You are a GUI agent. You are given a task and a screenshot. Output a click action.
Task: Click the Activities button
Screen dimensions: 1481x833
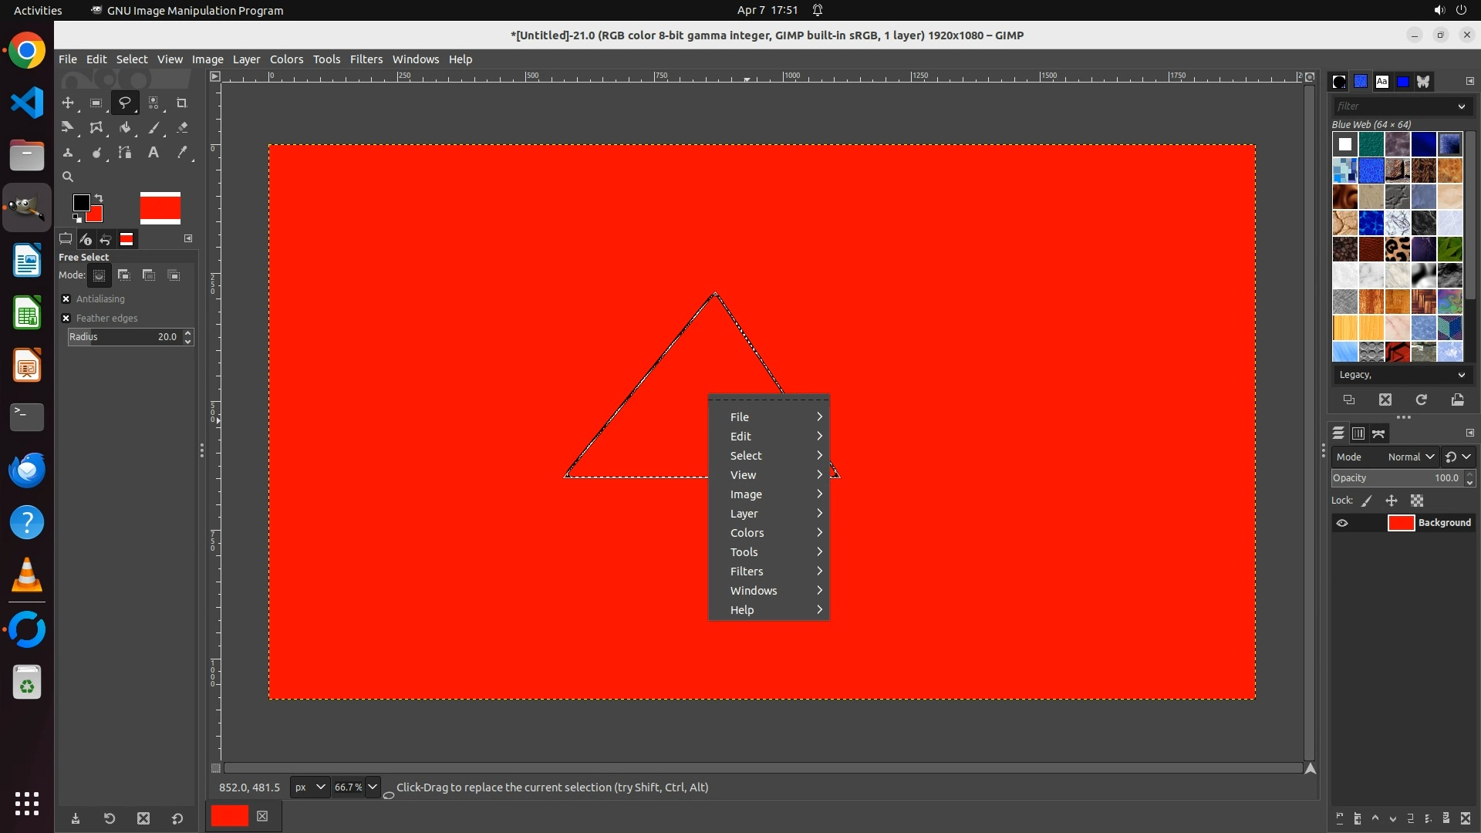tap(38, 10)
